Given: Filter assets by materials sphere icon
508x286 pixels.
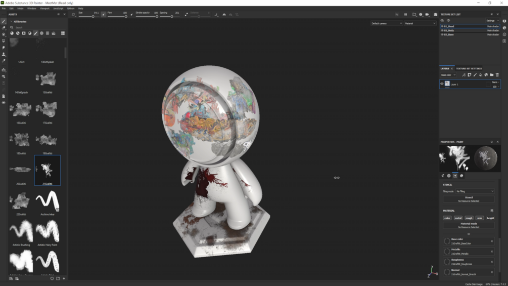Looking at the screenshot, I should pyautogui.click(x=12, y=33).
